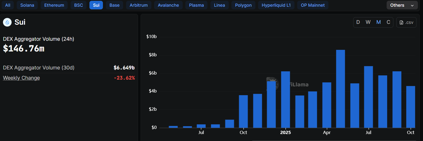Switch to the Solana chain tab
The image size is (423, 141).
click(x=27, y=5)
